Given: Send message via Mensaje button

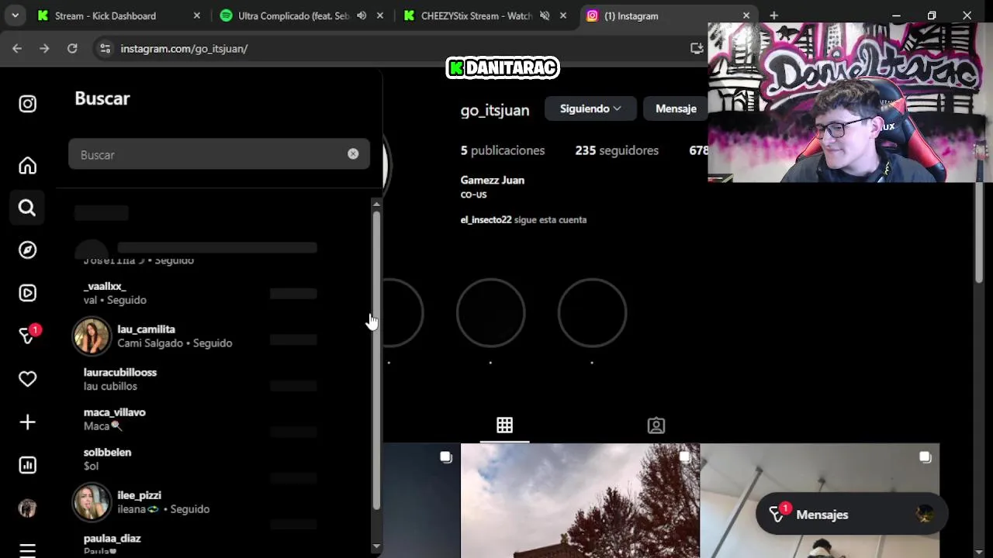Looking at the screenshot, I should pyautogui.click(x=676, y=108).
